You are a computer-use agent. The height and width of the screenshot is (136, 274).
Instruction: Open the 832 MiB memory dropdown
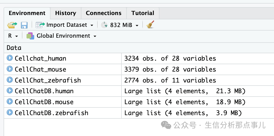click(137, 25)
